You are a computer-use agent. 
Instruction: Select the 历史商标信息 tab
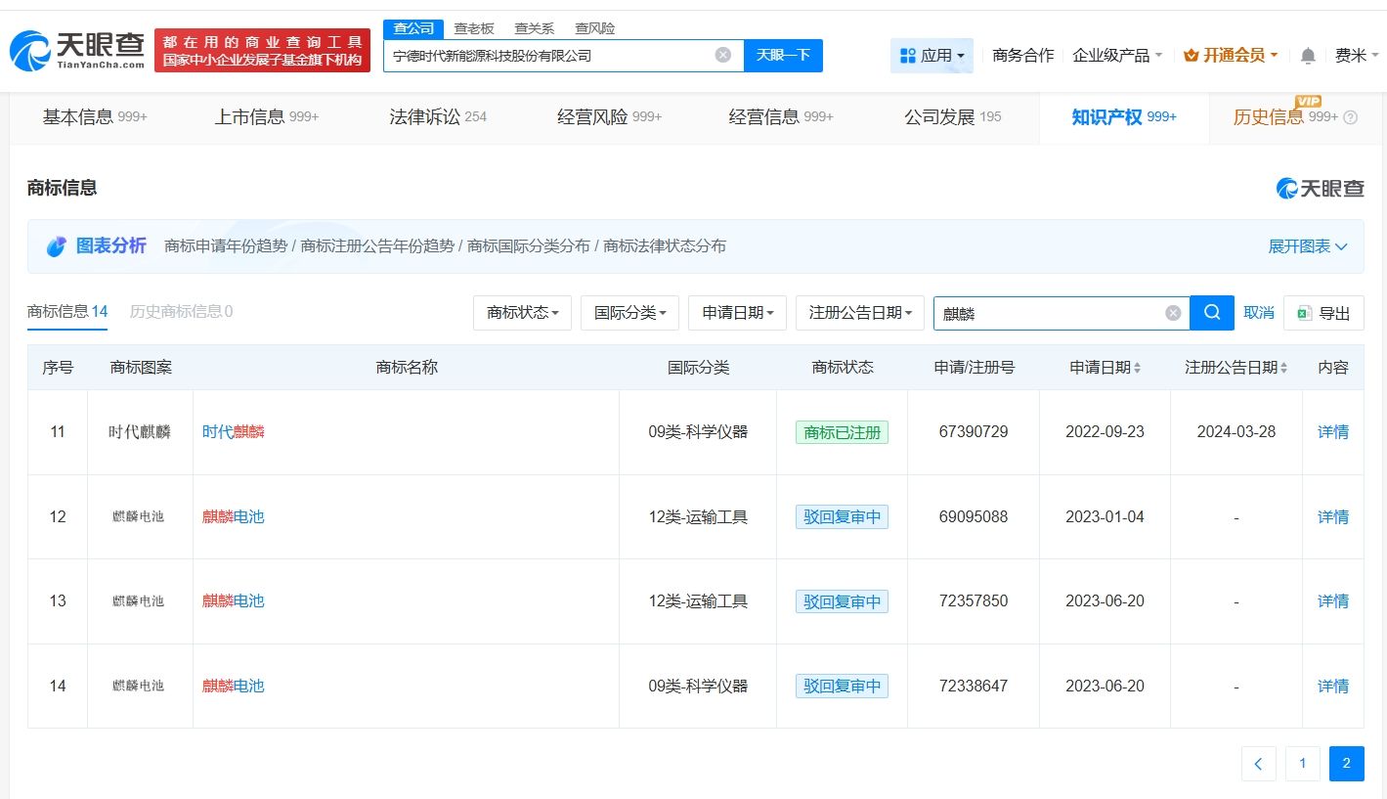pos(181,312)
